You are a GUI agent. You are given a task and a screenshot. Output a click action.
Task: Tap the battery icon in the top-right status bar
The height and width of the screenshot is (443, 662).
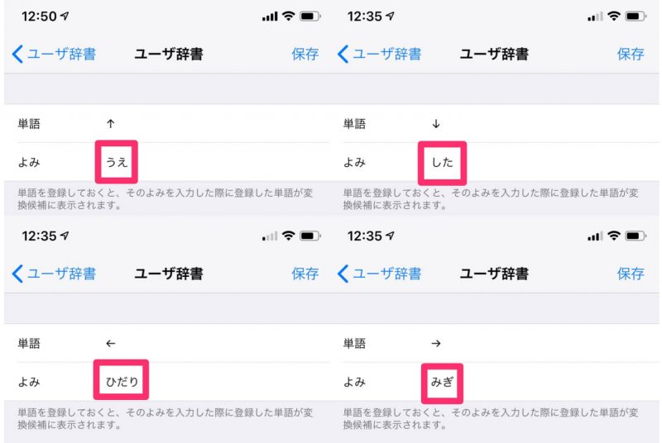pyautogui.click(x=636, y=17)
